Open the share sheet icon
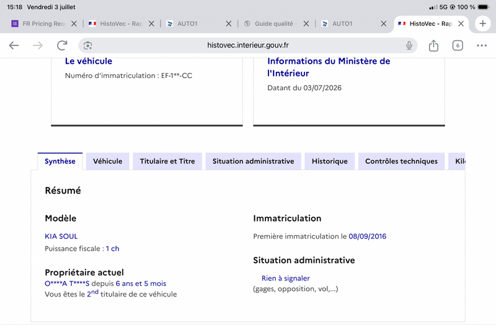This screenshot has height=325, width=496. point(433,45)
